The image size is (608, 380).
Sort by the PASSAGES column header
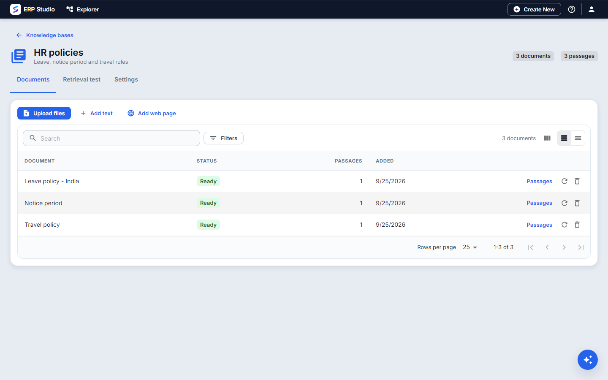pyautogui.click(x=348, y=161)
